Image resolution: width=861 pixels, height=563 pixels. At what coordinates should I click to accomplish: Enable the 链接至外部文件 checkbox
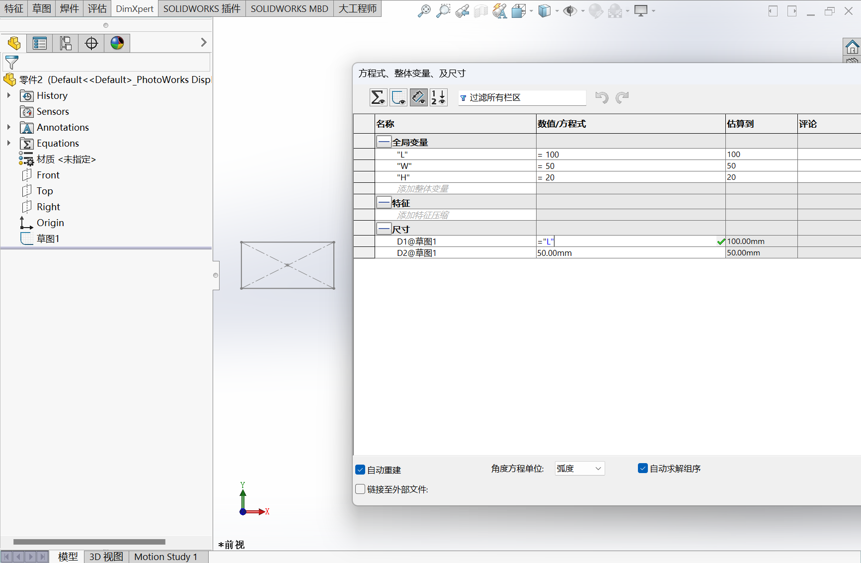361,489
